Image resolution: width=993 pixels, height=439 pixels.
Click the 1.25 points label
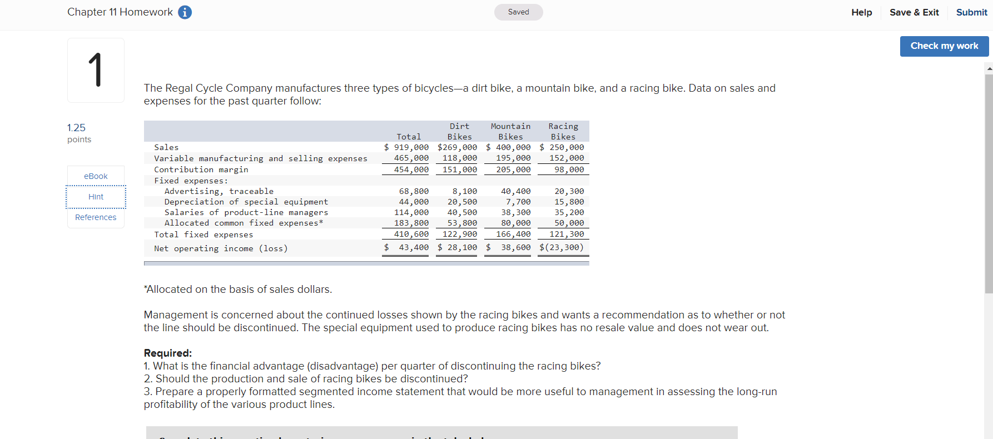[x=80, y=133]
